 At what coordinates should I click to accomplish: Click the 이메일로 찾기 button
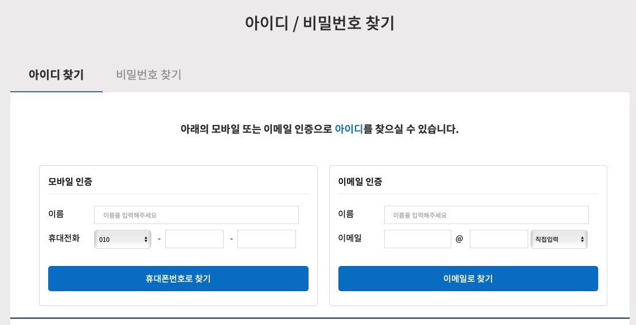point(468,279)
